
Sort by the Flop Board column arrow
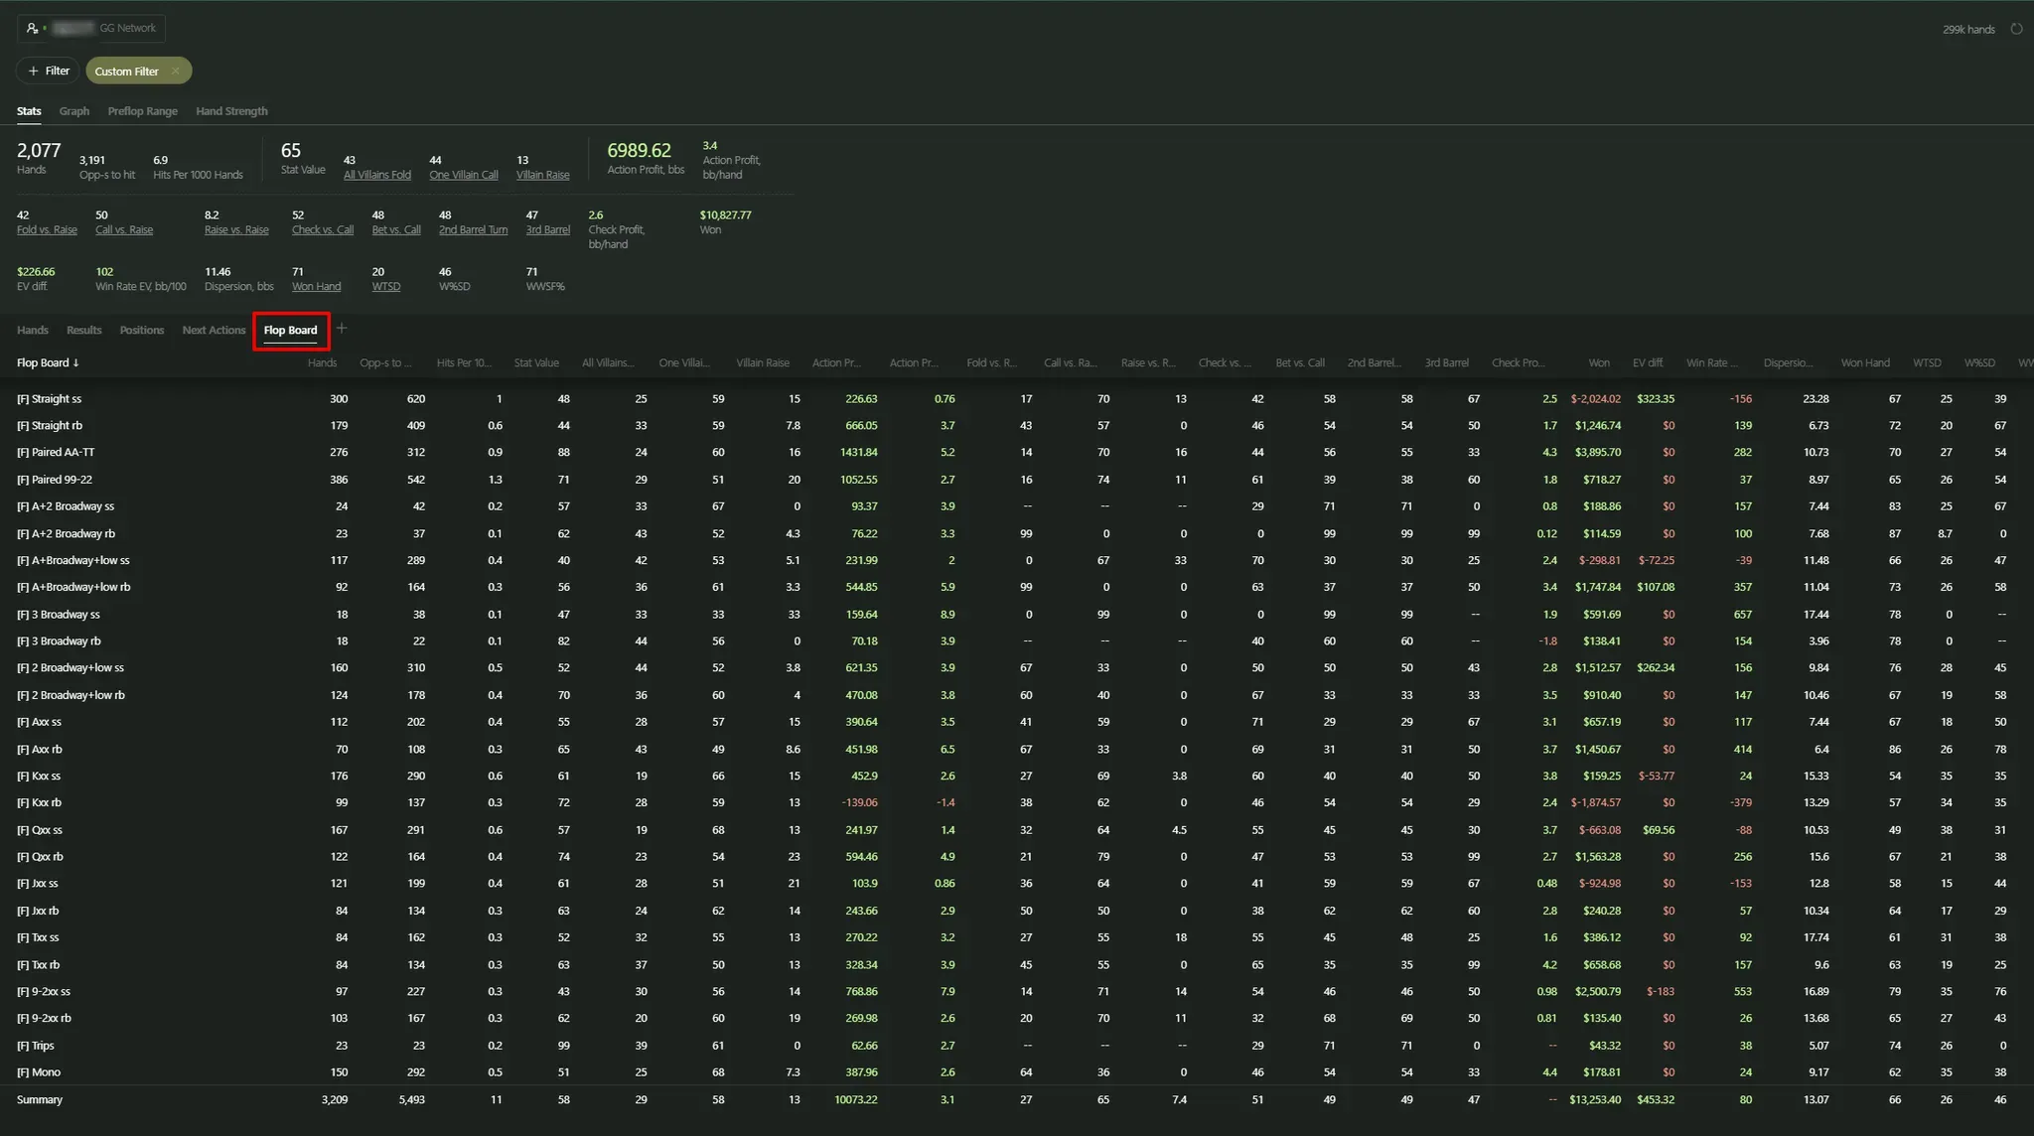(x=75, y=363)
